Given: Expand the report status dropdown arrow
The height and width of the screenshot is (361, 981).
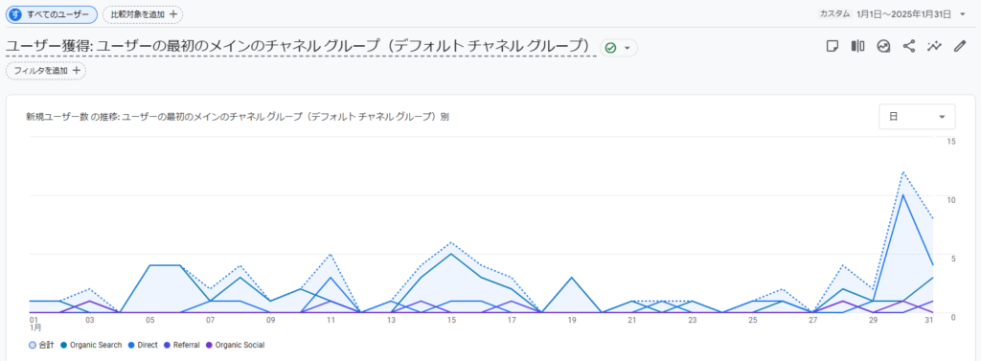Looking at the screenshot, I should click(x=627, y=48).
